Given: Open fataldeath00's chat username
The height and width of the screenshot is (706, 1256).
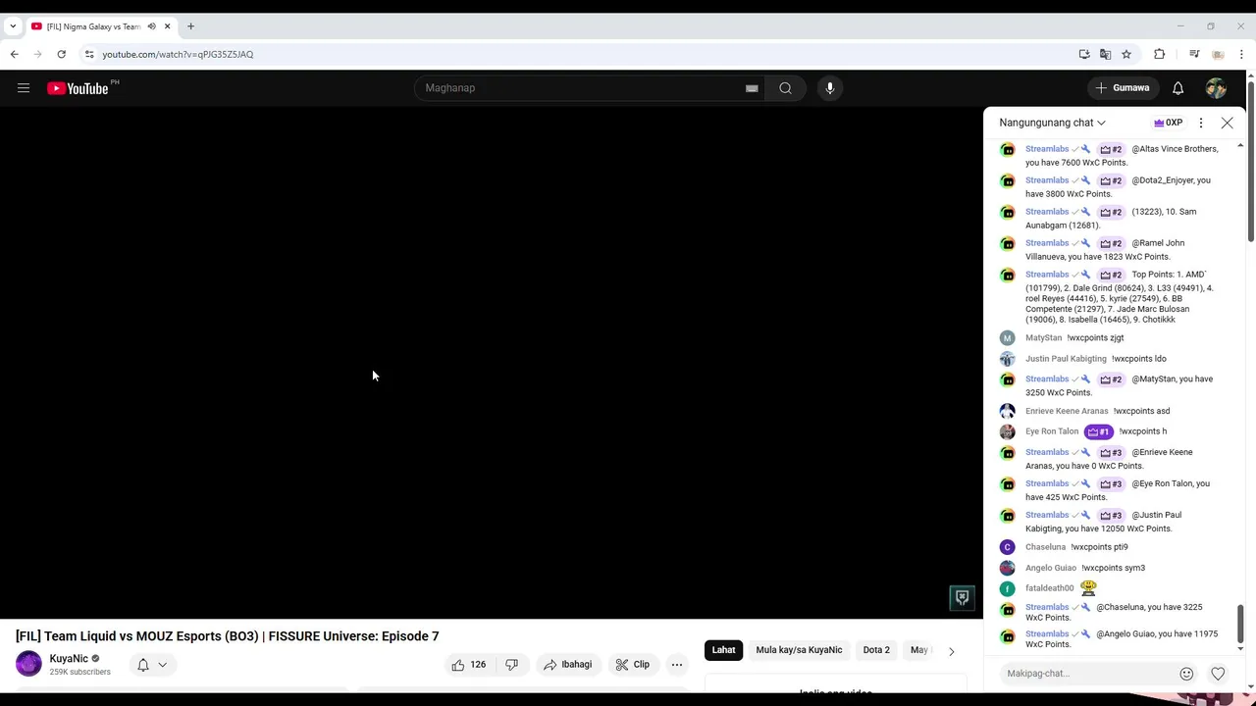Looking at the screenshot, I should pos(1050,588).
